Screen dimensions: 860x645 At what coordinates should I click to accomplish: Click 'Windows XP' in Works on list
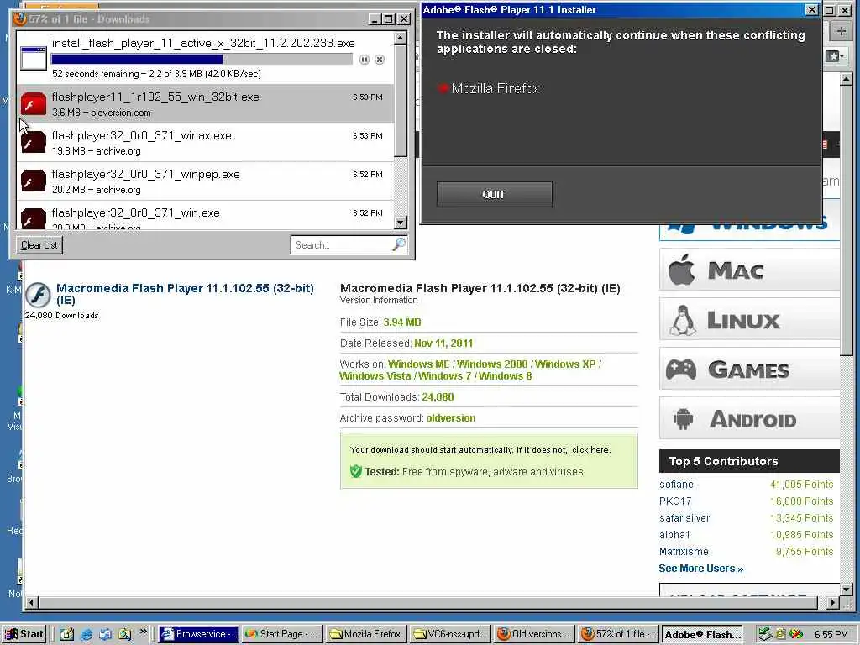pyautogui.click(x=565, y=364)
